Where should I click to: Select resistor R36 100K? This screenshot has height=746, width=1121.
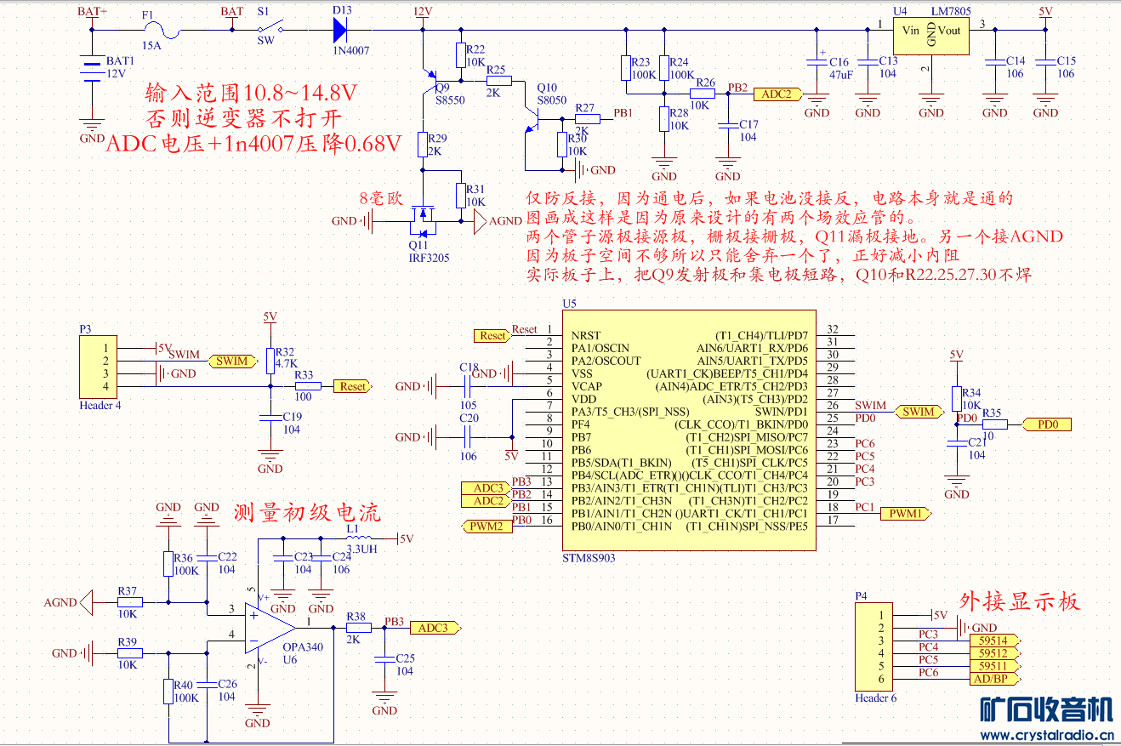[x=168, y=563]
